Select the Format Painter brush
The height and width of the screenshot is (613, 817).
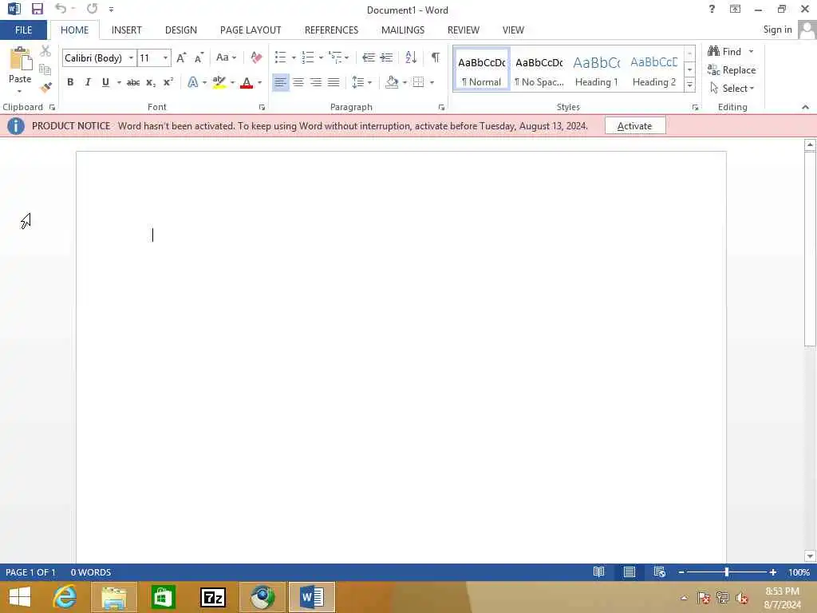(45, 87)
